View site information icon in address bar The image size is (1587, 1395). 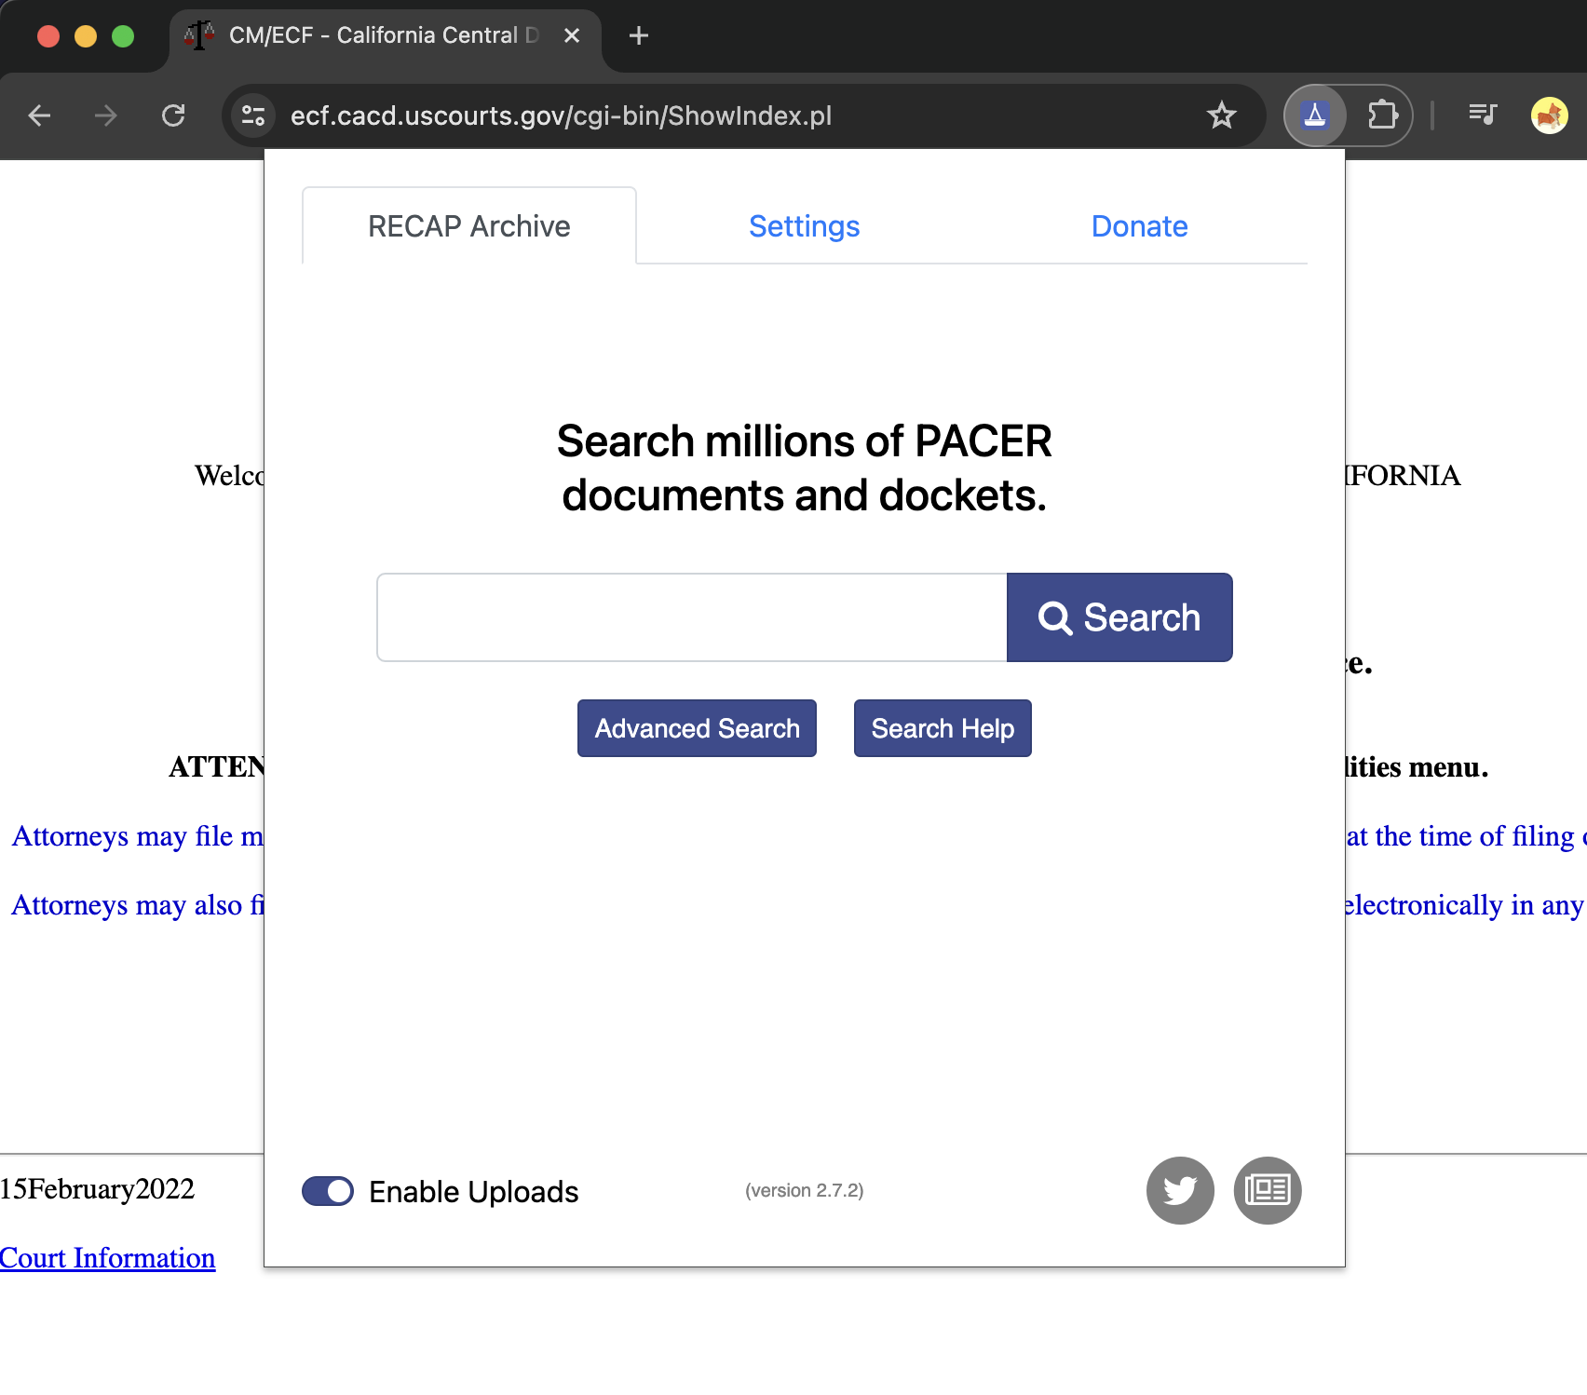point(253,115)
